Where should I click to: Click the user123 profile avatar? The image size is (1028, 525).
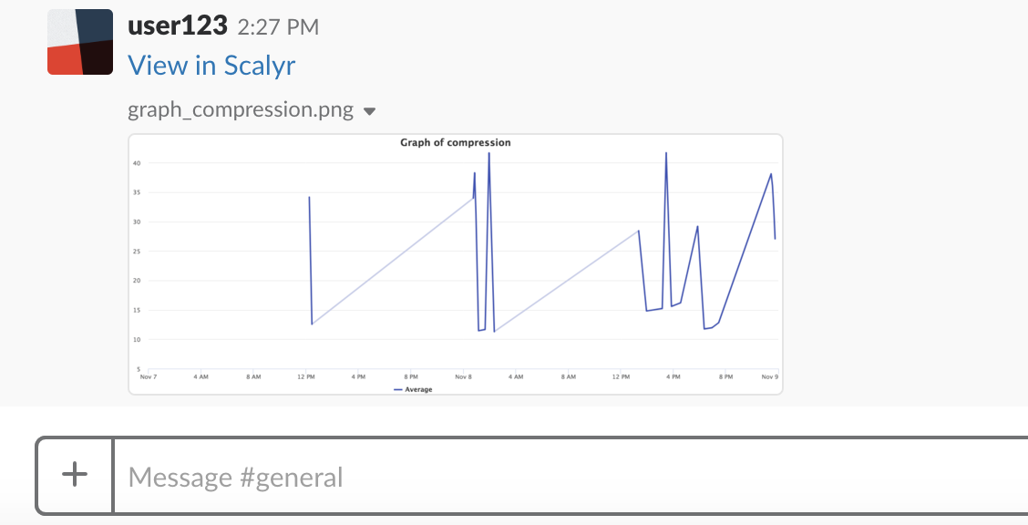point(80,42)
